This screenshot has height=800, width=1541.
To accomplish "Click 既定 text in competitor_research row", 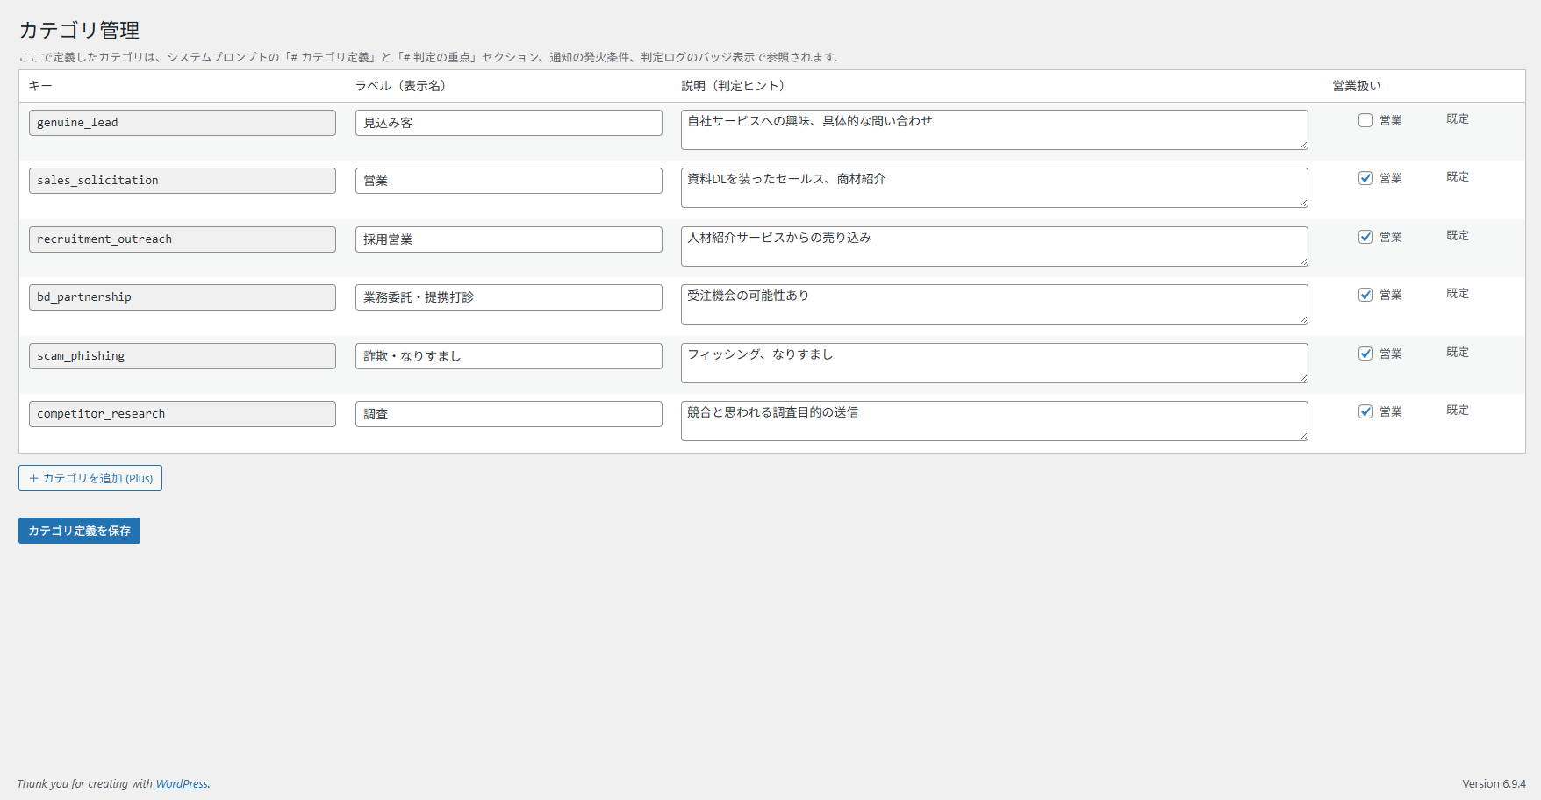I will tap(1458, 410).
